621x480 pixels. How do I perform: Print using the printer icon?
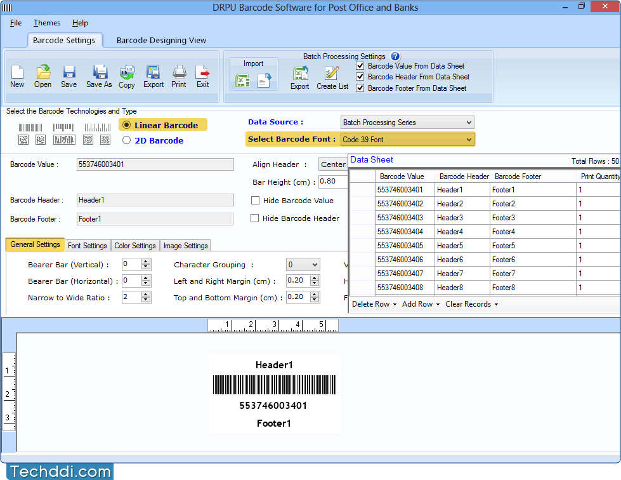point(179,72)
